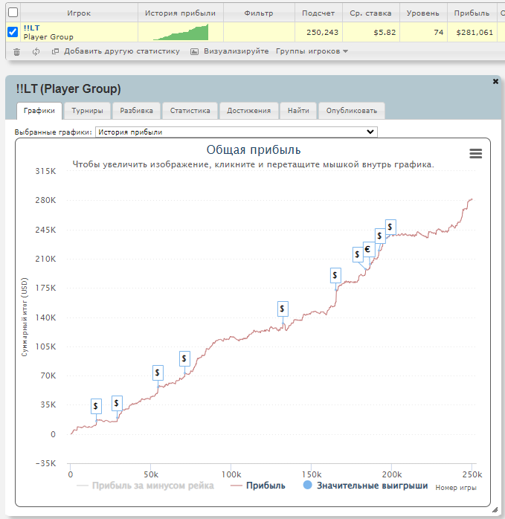Close the !!LT Player Group panel
Screen dimensions: 505x519
pyautogui.click(x=495, y=82)
